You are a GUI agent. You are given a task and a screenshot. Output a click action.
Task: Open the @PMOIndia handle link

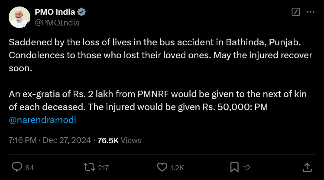tap(57, 22)
